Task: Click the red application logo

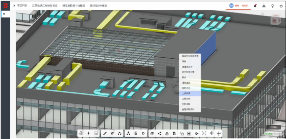Action: (5, 6)
